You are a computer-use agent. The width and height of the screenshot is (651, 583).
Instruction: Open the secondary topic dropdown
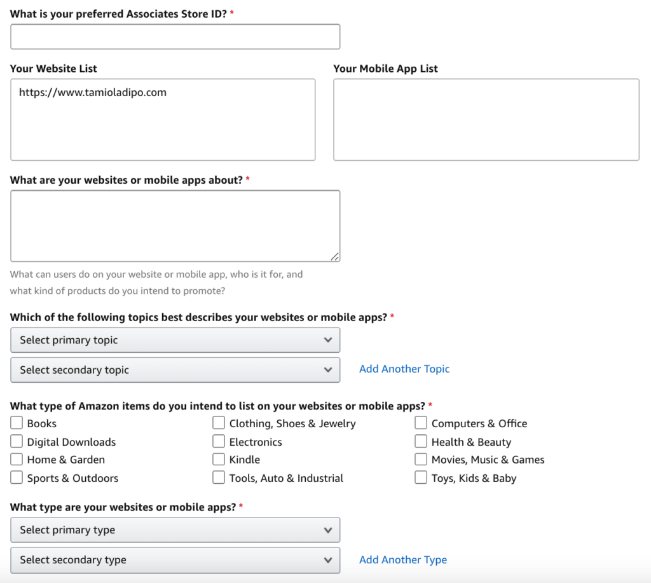pyautogui.click(x=175, y=369)
